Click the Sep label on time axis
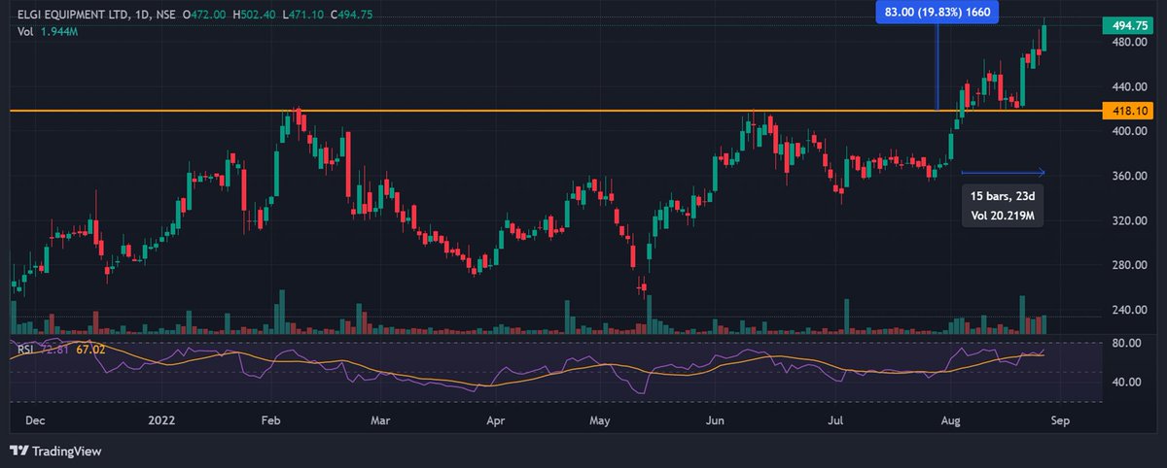This screenshot has height=468, width=1167. (x=1059, y=421)
